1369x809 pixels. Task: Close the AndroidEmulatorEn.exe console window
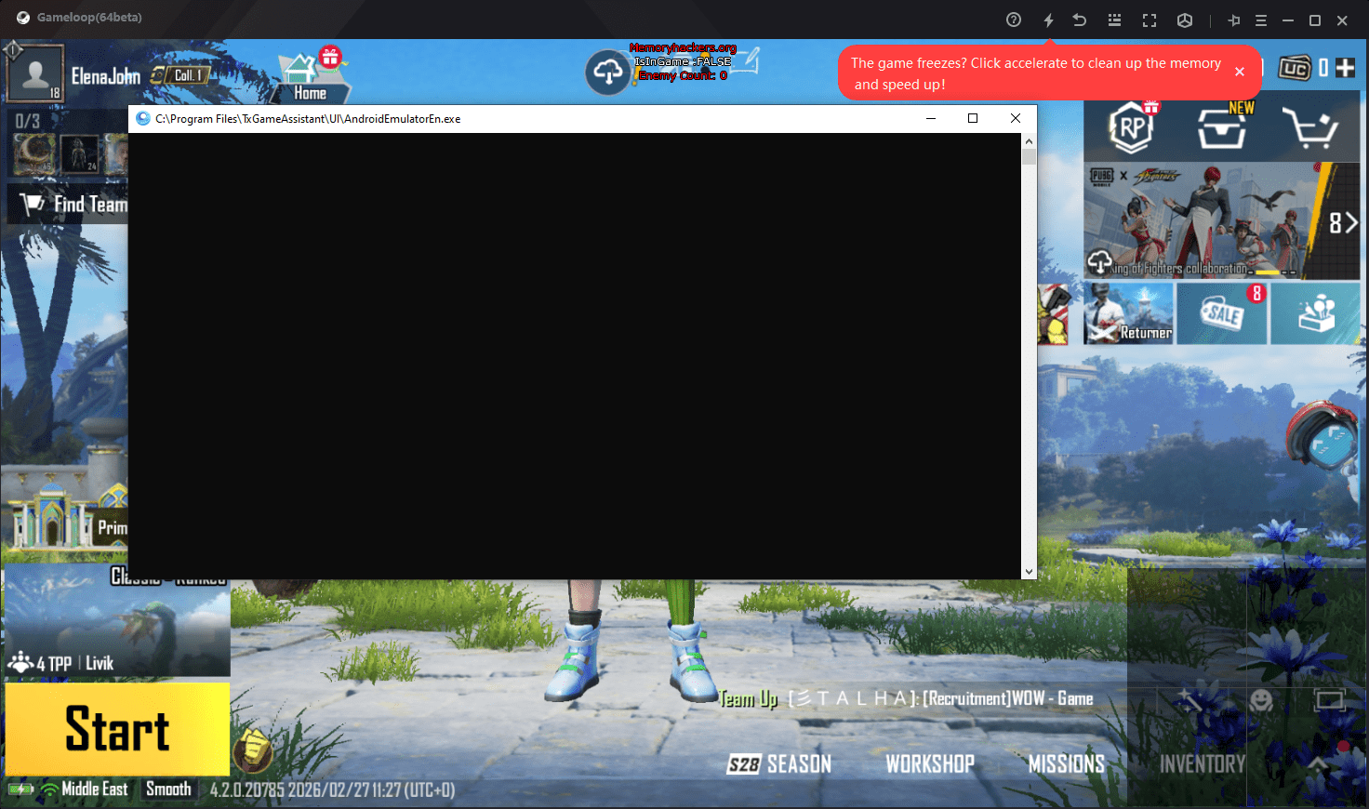coord(1016,118)
